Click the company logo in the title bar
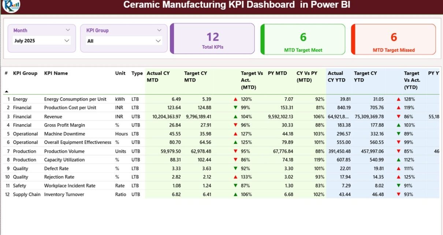This screenshot has width=443, height=235. [11, 5]
